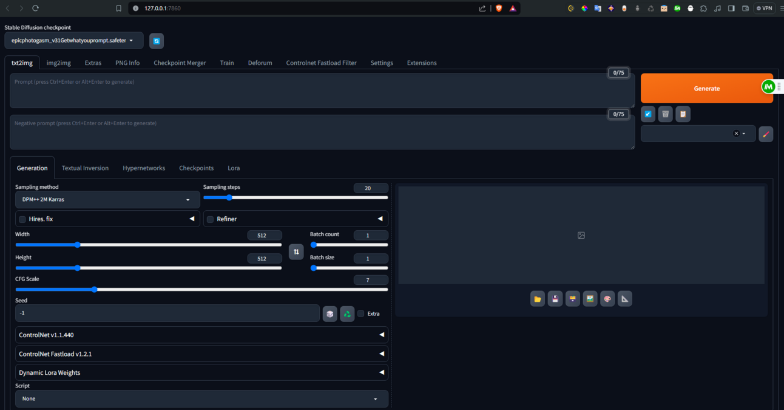Click the clipboard apply-styles icon
The width and height of the screenshot is (784, 410).
point(683,114)
